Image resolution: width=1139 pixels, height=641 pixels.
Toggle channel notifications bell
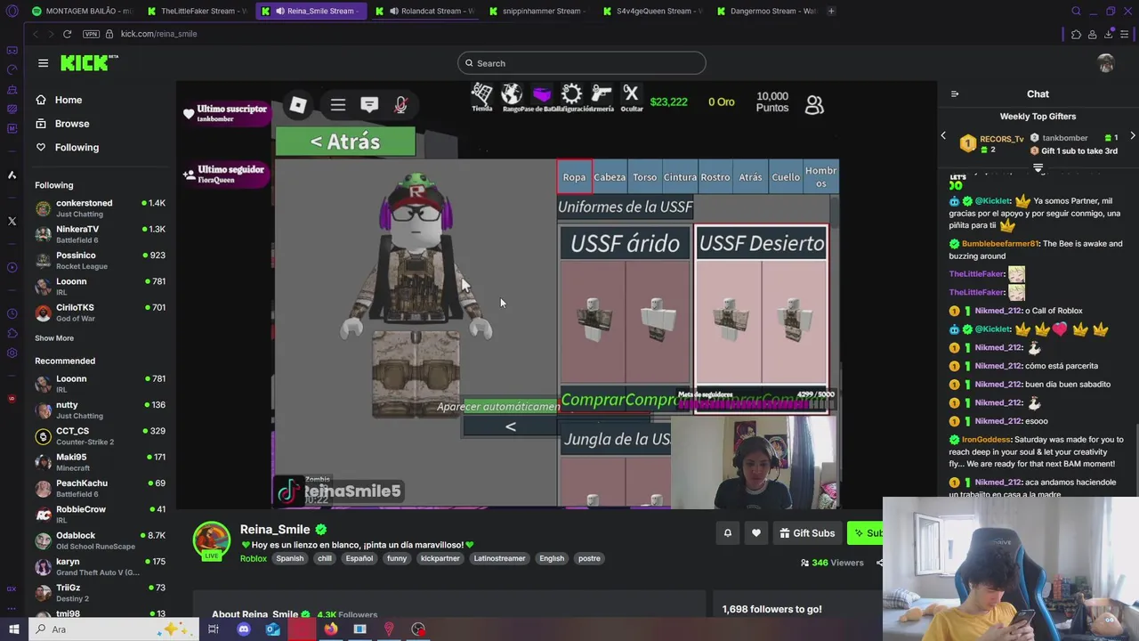(727, 533)
